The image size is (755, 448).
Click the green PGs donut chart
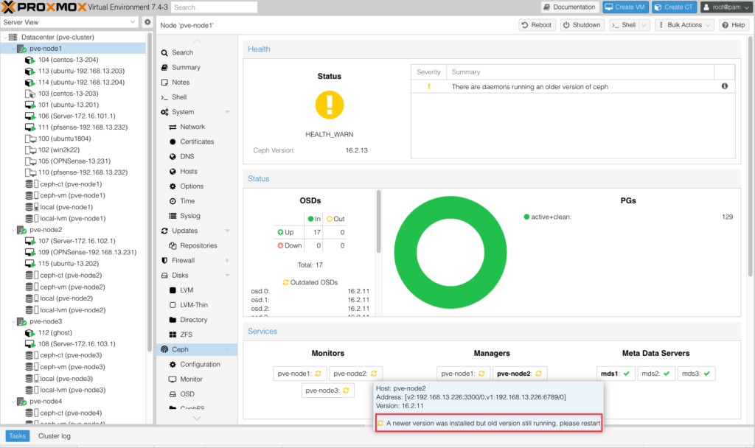450,252
